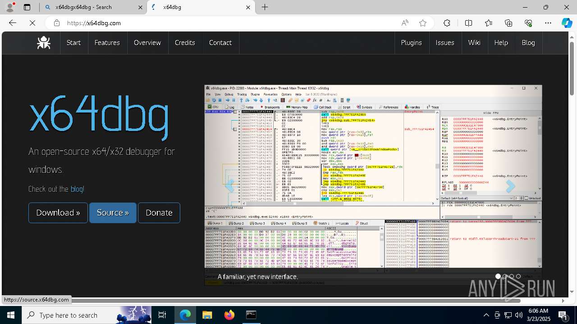577x324 pixels.
Task: Open the Edge profile icon
Action: coord(11,7)
